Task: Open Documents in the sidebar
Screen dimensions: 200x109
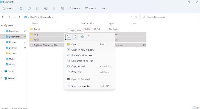Action: 14,37
